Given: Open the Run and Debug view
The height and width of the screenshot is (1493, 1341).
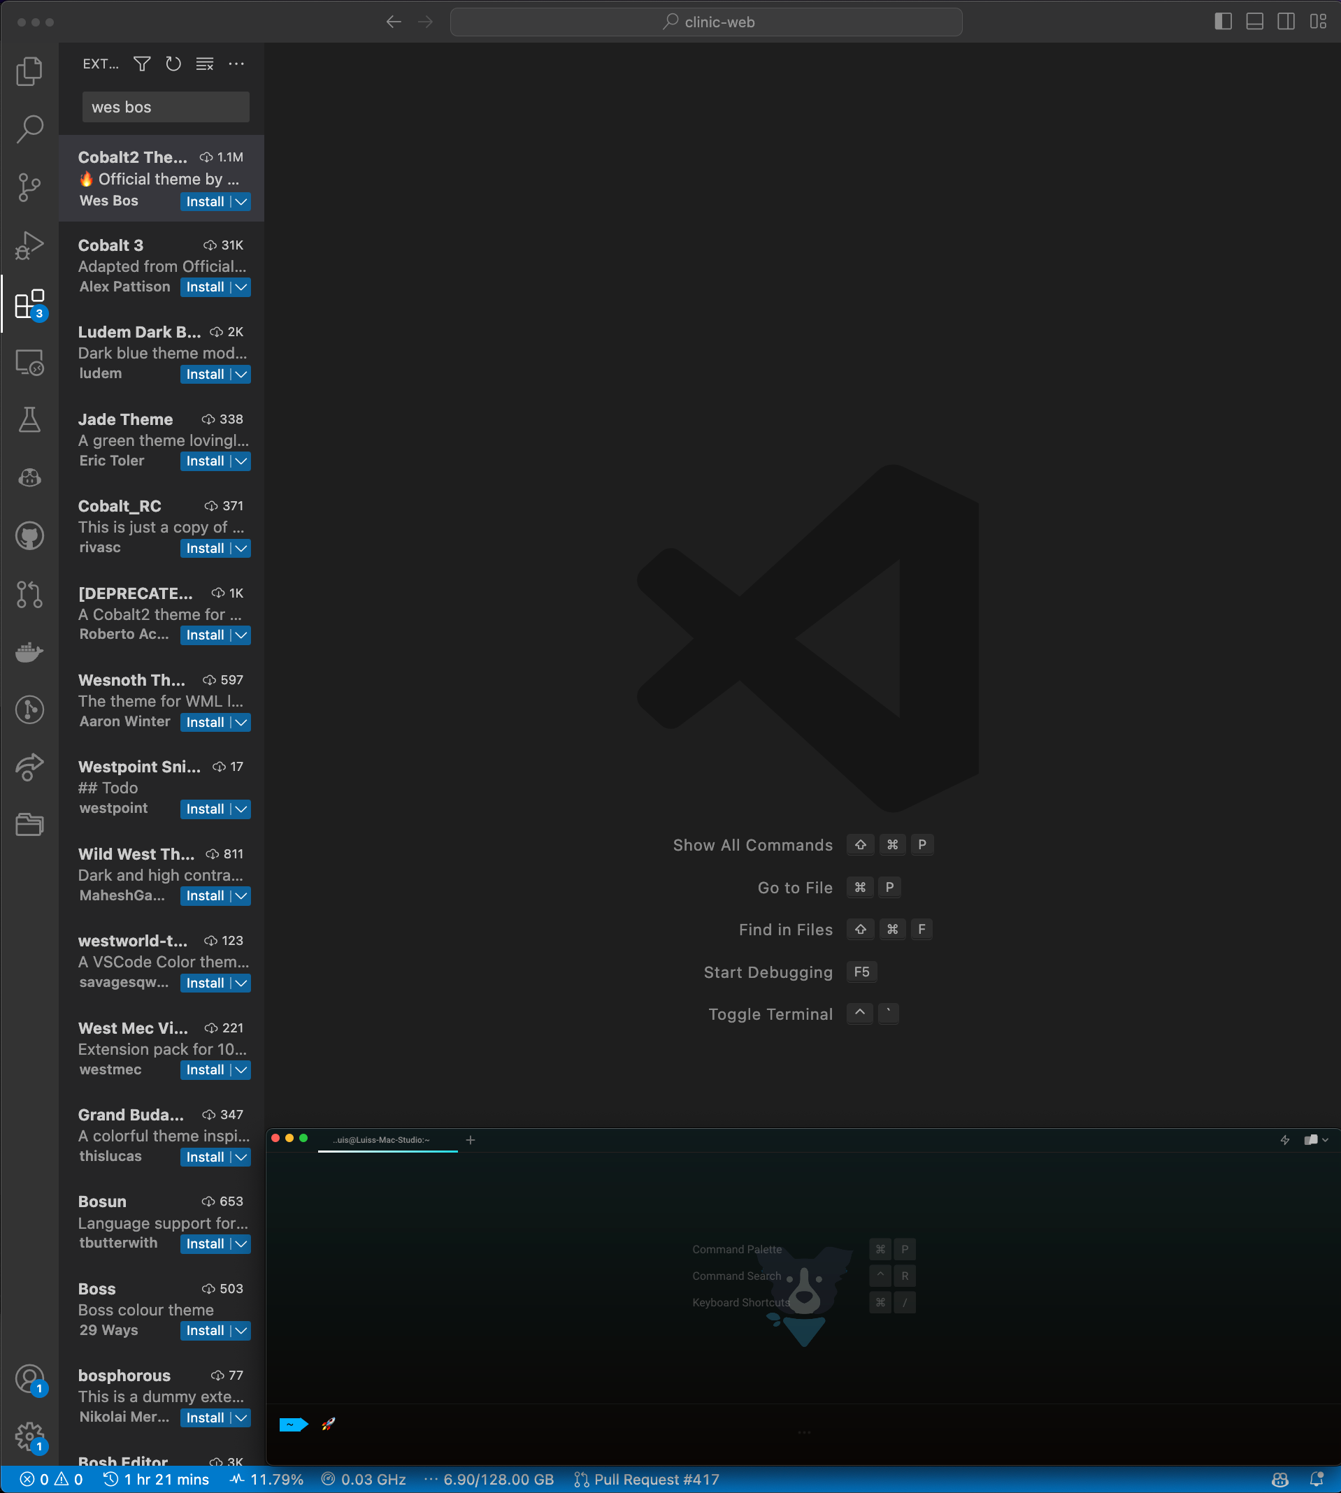Looking at the screenshot, I should 29,245.
